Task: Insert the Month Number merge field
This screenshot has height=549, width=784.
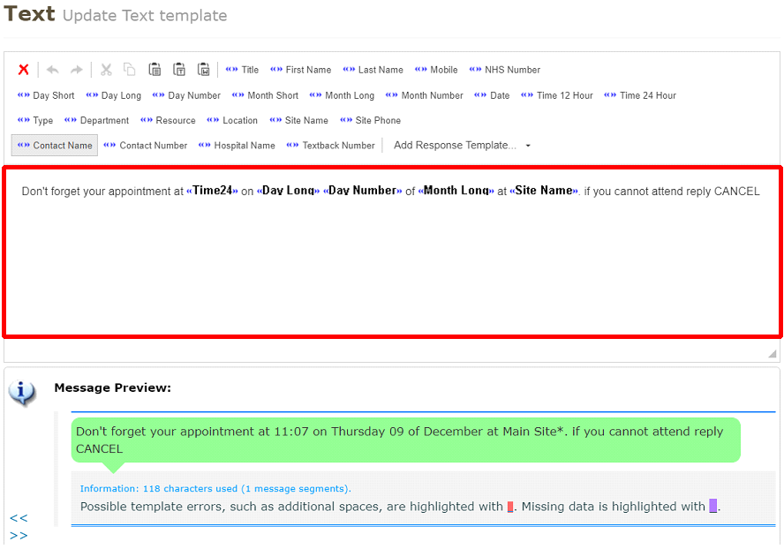Action: 424,95
